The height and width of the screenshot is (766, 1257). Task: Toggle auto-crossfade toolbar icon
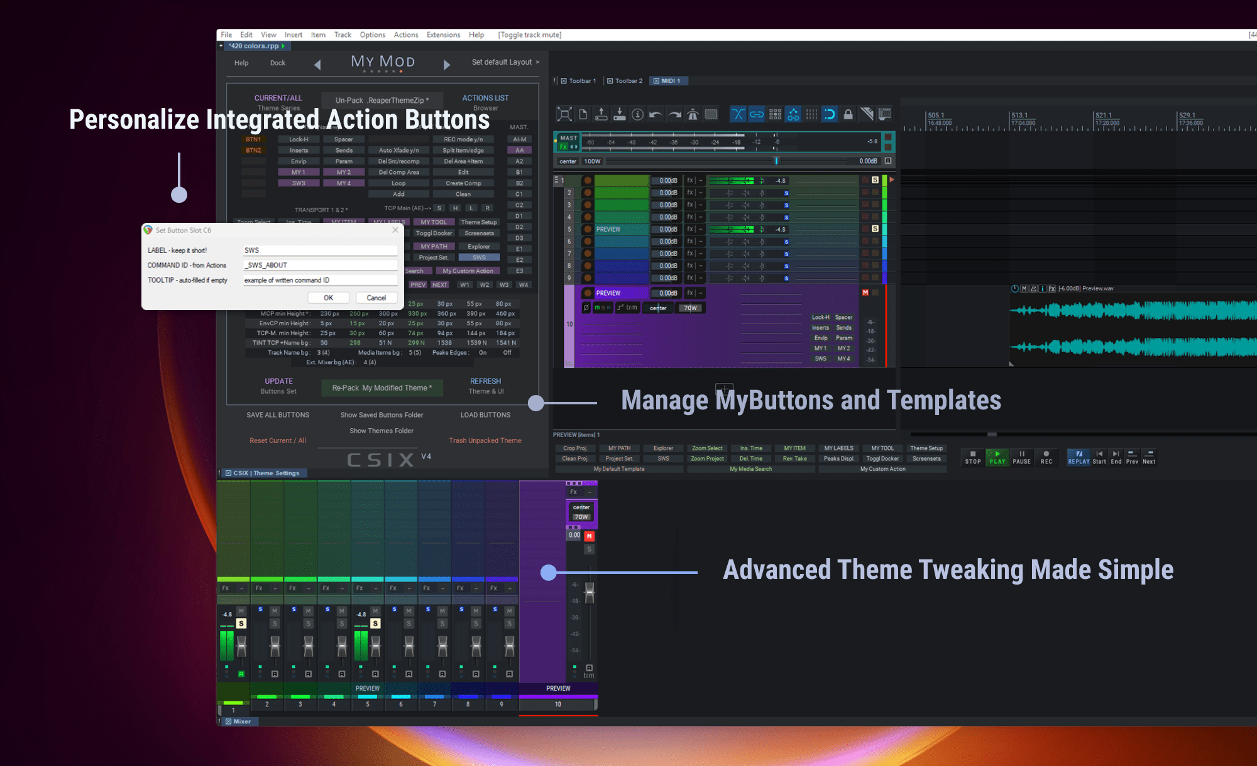[x=738, y=114]
